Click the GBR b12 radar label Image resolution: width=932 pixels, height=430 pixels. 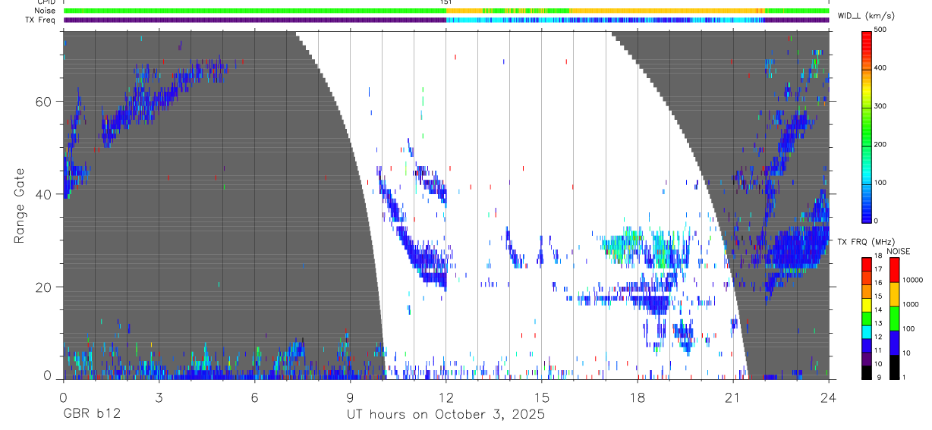[x=91, y=415]
